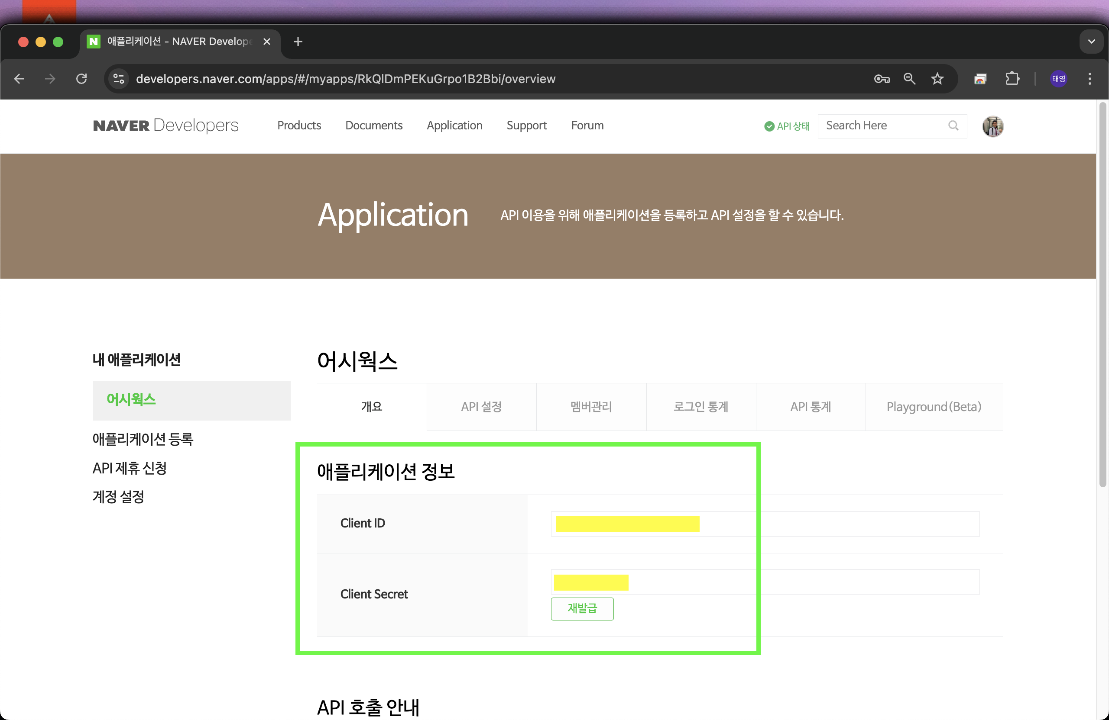Image resolution: width=1109 pixels, height=720 pixels.
Task: Select the 개요 tab
Action: pos(372,407)
